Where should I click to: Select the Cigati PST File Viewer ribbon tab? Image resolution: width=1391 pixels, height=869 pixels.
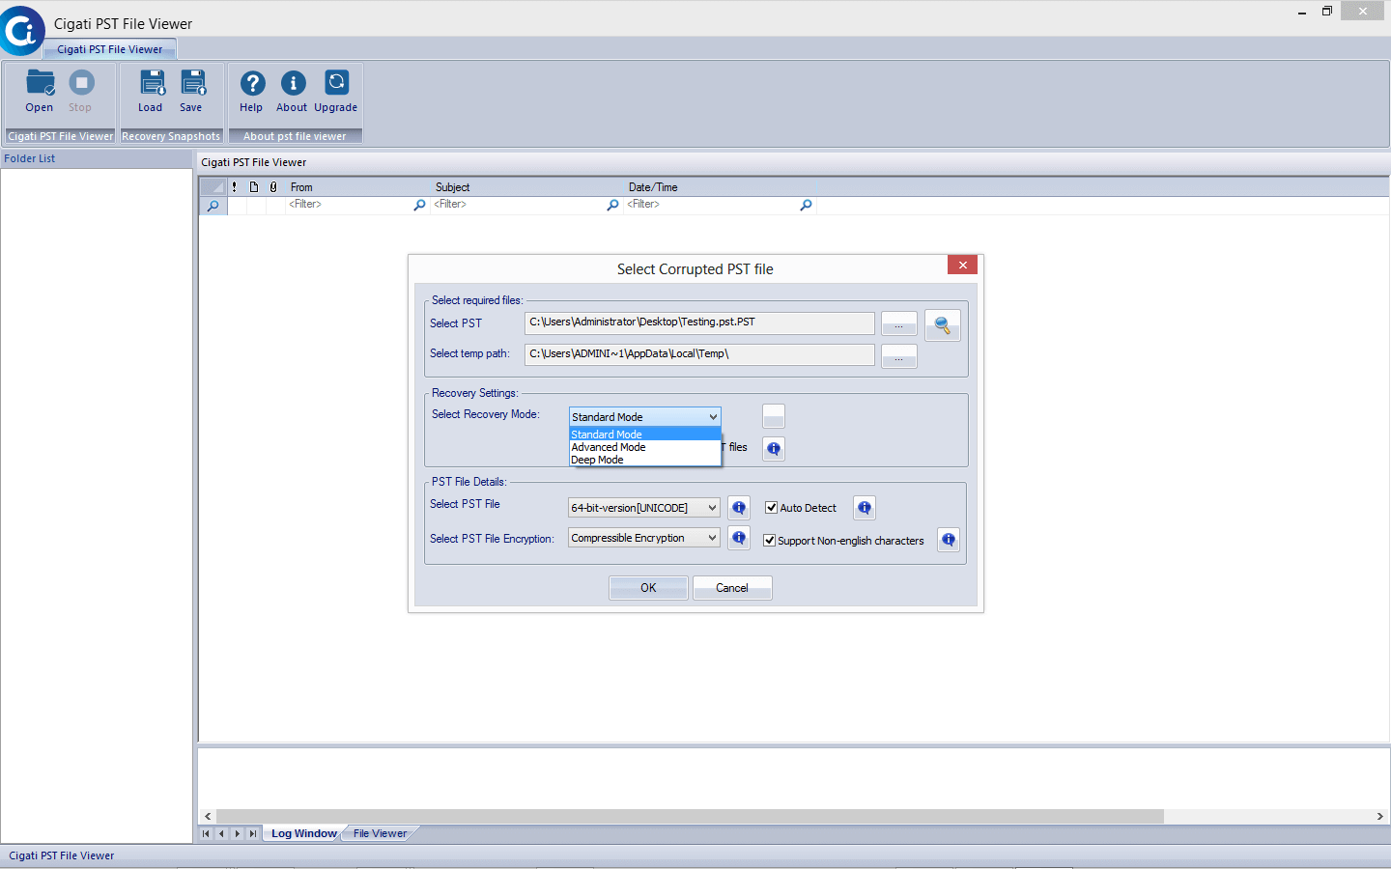pos(110,49)
